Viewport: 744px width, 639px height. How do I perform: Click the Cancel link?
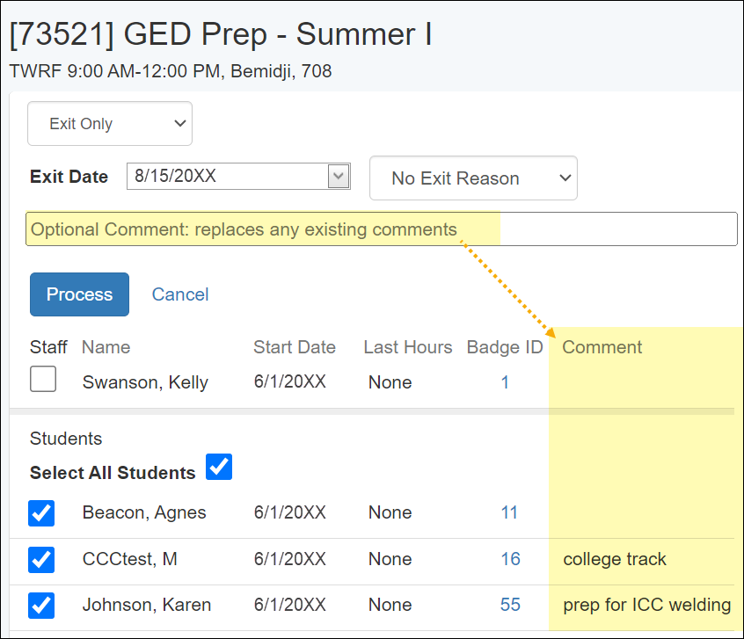click(180, 294)
